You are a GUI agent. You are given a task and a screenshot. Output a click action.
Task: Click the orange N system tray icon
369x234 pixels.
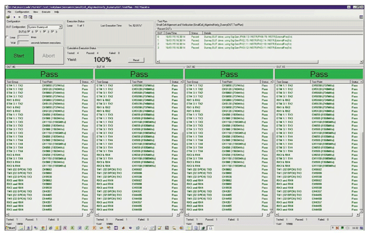tap(337, 228)
